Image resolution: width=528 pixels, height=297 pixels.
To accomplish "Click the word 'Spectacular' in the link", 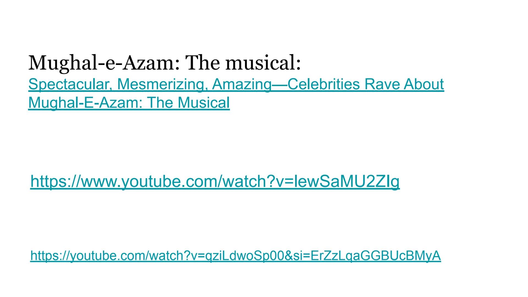I will pos(68,84).
